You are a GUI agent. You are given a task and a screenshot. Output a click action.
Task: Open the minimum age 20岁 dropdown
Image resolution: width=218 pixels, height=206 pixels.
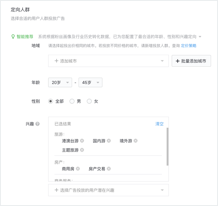[60, 82]
